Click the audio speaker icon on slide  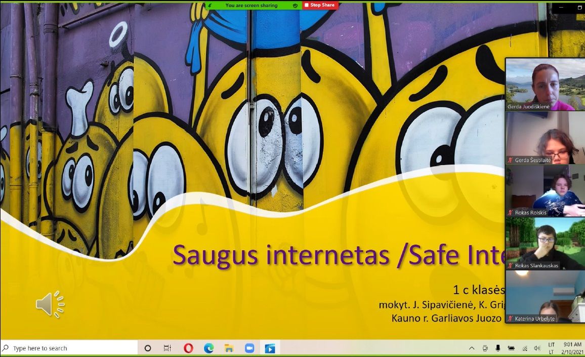50,304
